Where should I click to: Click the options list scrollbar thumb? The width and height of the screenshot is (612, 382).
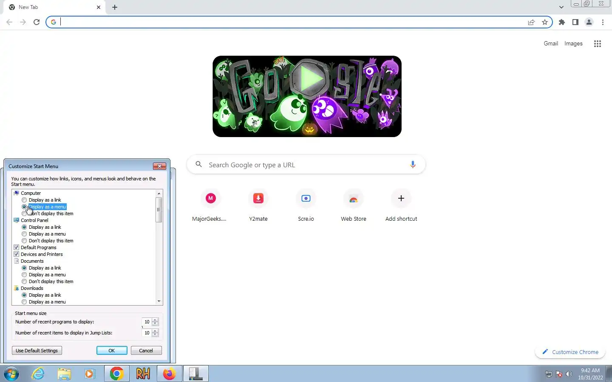(159, 210)
